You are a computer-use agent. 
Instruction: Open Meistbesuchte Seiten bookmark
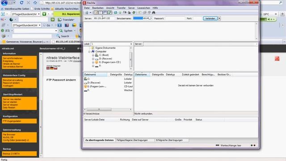click(x=15, y=9)
